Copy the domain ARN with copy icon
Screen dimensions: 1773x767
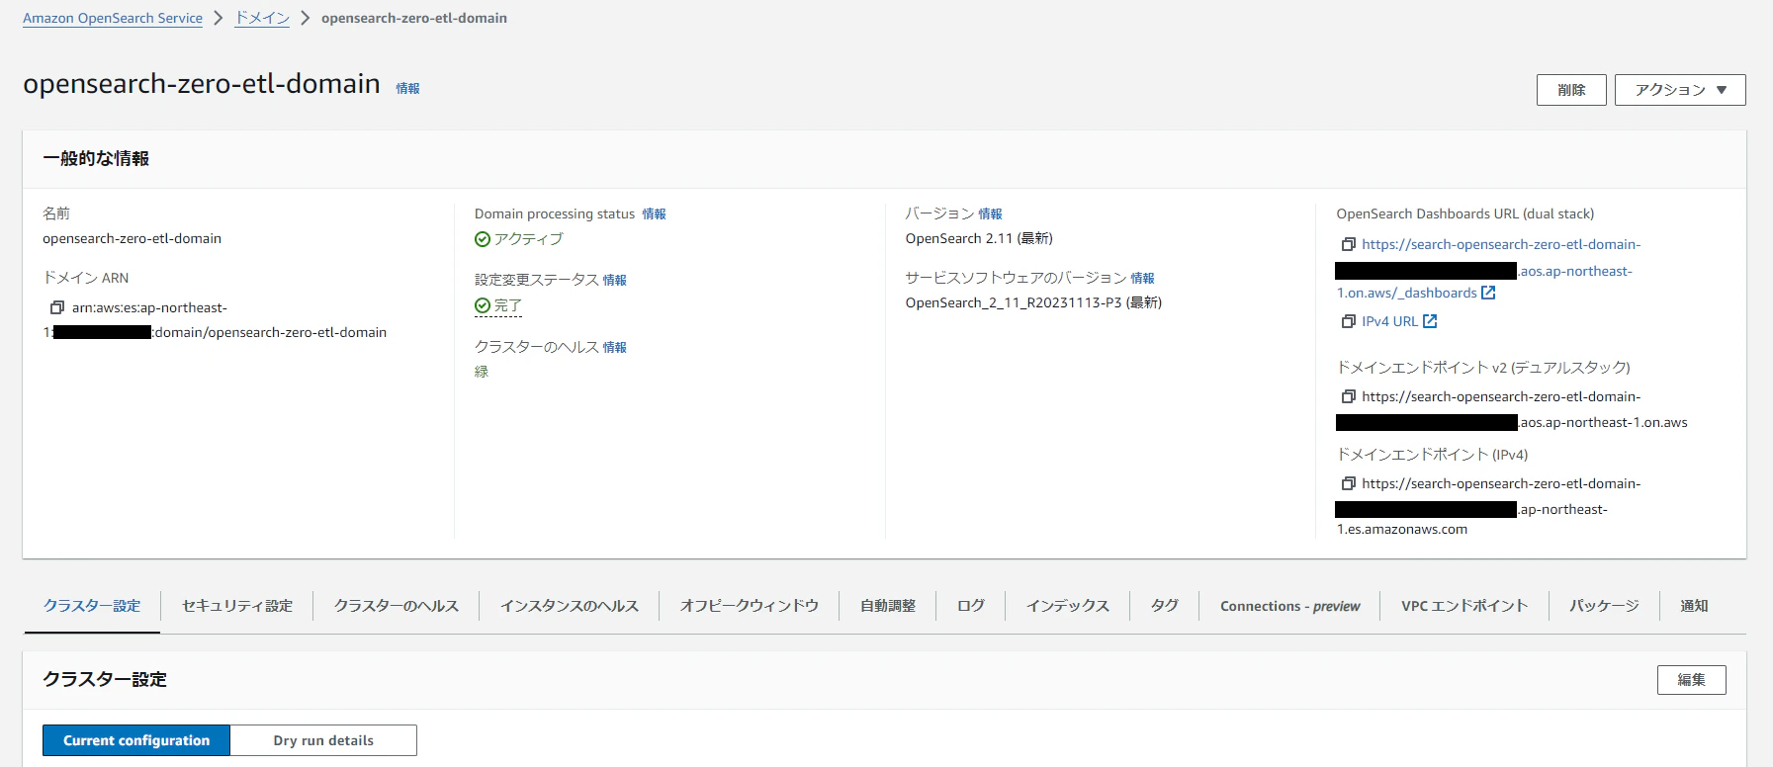coord(57,307)
